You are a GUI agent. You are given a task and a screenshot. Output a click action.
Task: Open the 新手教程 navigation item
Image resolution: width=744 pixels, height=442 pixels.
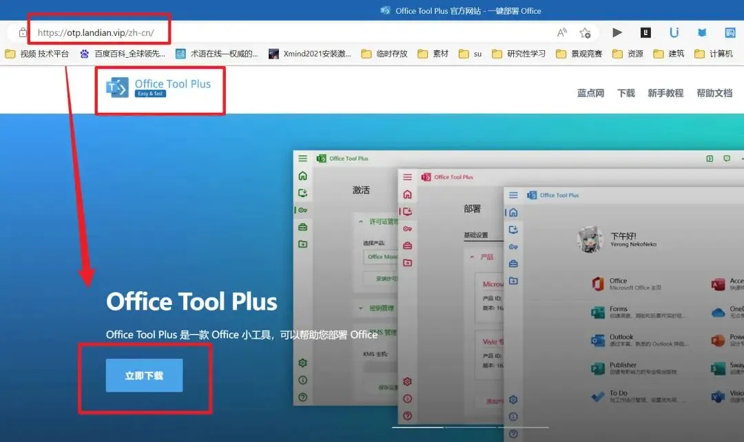665,93
